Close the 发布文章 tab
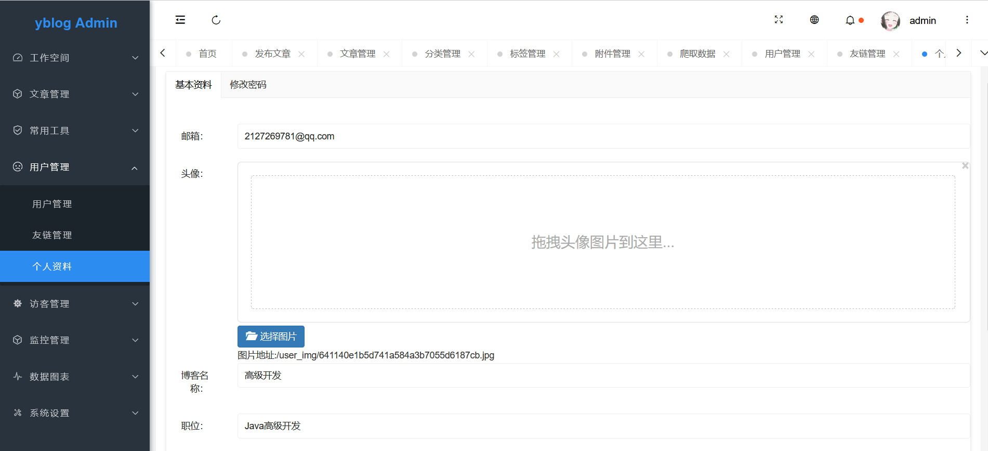Image resolution: width=988 pixels, height=451 pixels. (301, 54)
